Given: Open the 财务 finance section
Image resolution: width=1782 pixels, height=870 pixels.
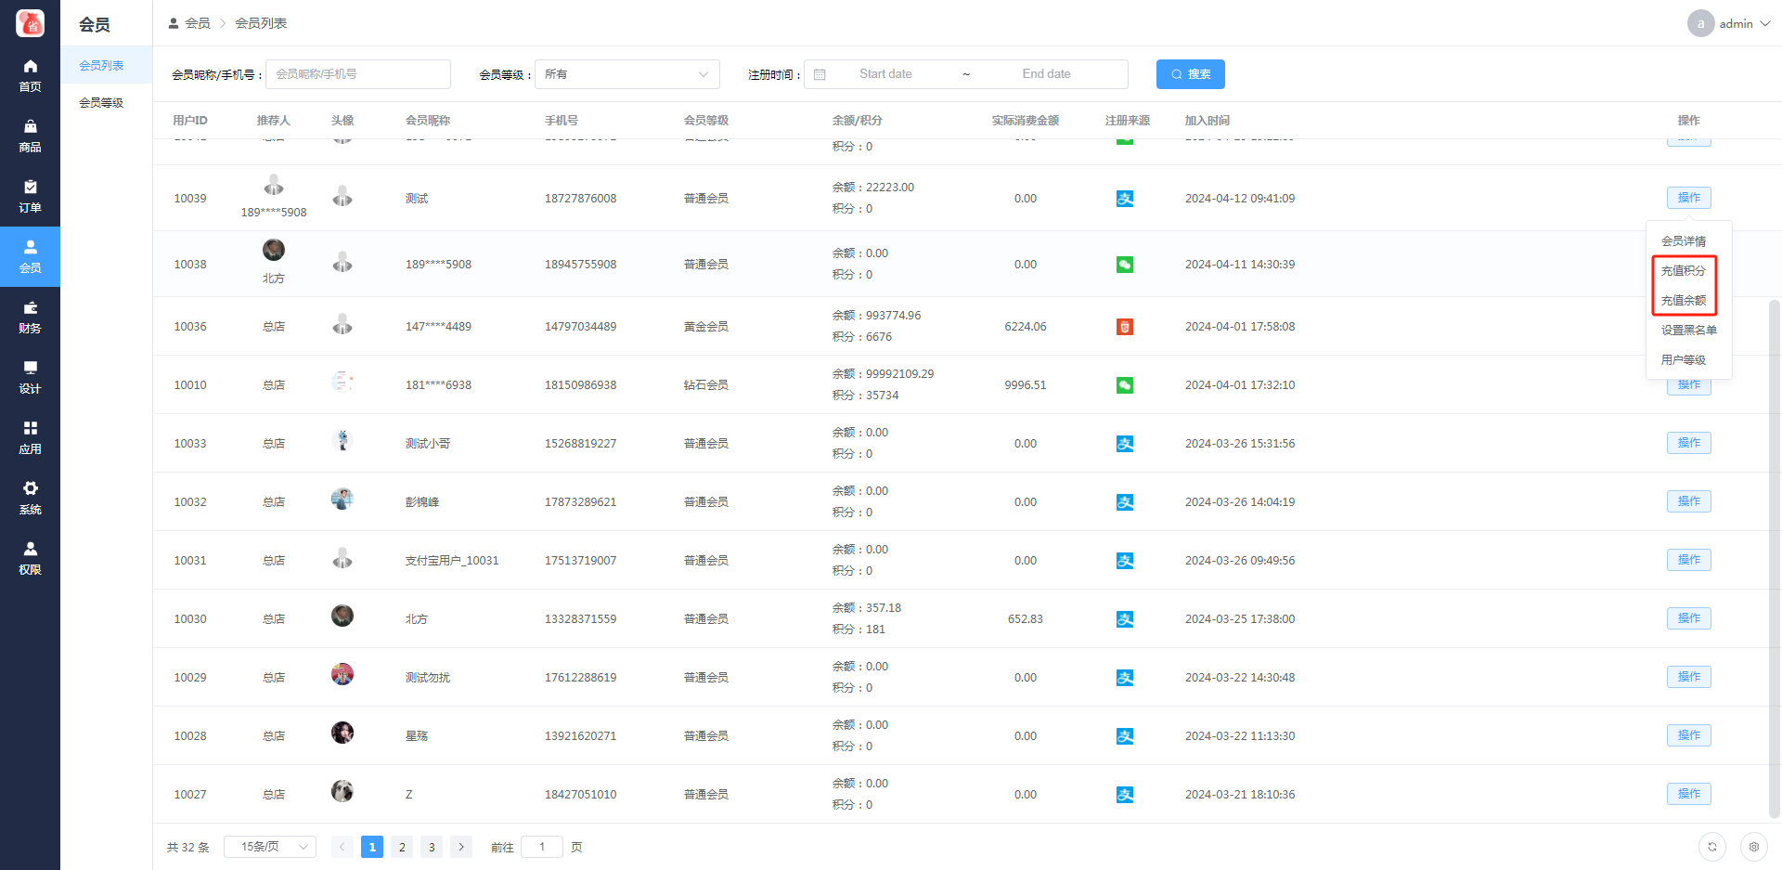Looking at the screenshot, I should tap(30, 317).
